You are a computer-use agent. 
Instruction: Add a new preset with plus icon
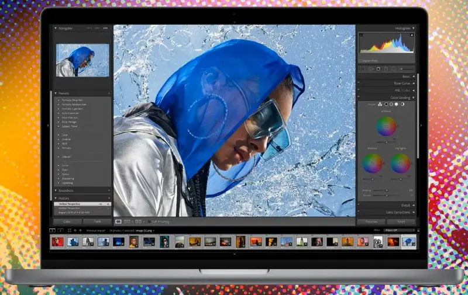[x=109, y=93]
